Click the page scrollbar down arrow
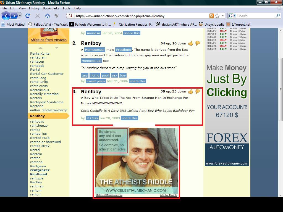This screenshot has height=212, width=283. coord(281,195)
